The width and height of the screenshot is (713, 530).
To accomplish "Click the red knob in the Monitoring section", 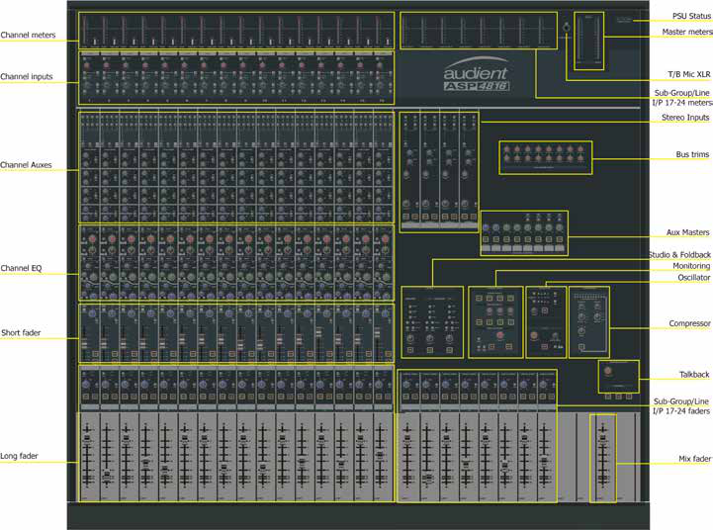I will [499, 335].
